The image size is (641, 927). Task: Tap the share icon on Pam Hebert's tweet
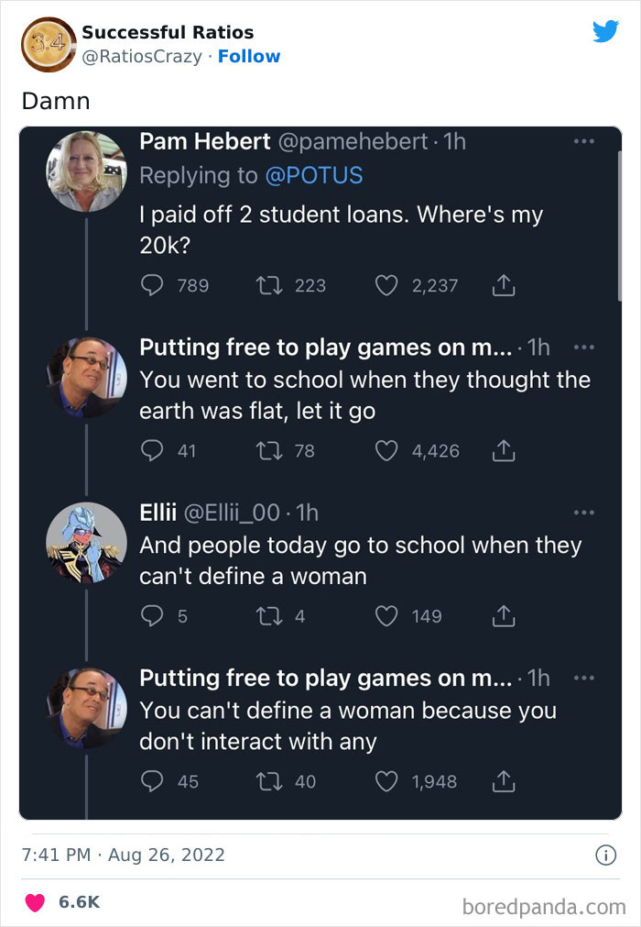(x=502, y=285)
